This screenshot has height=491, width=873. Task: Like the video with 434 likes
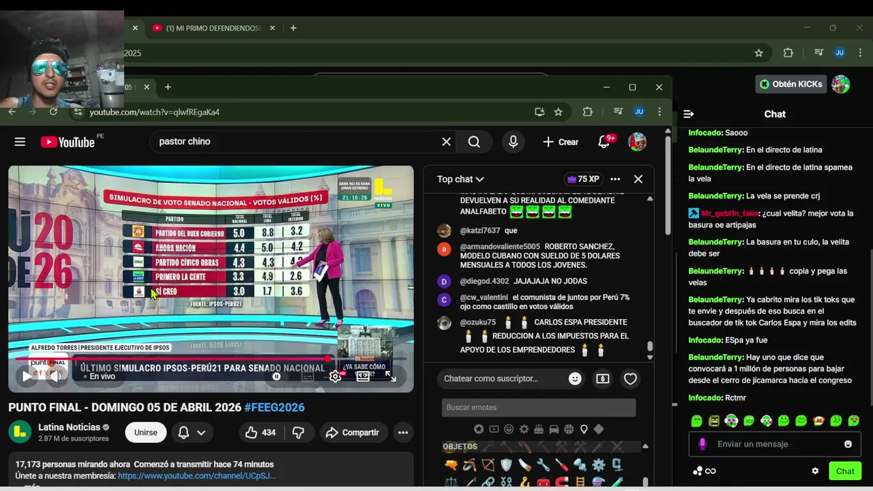click(x=260, y=432)
